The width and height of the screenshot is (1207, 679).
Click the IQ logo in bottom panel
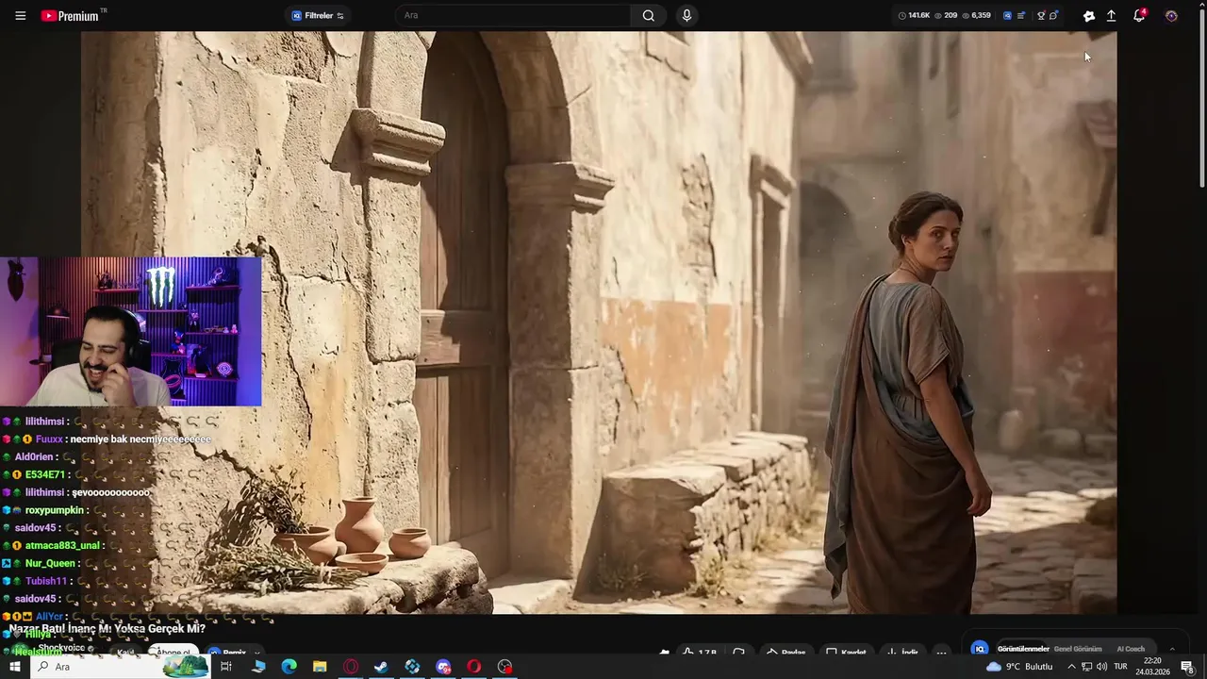(x=980, y=649)
